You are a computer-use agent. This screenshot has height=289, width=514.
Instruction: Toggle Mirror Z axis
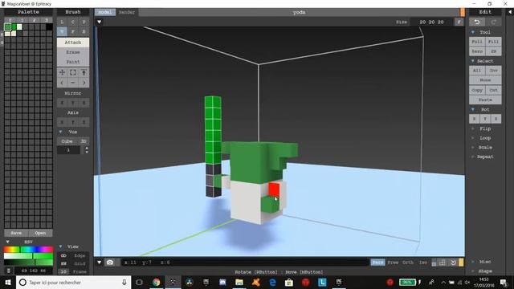[84, 103]
